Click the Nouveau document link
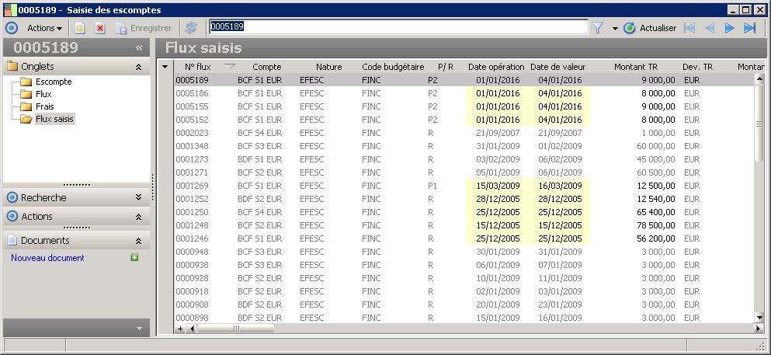 pos(47,258)
